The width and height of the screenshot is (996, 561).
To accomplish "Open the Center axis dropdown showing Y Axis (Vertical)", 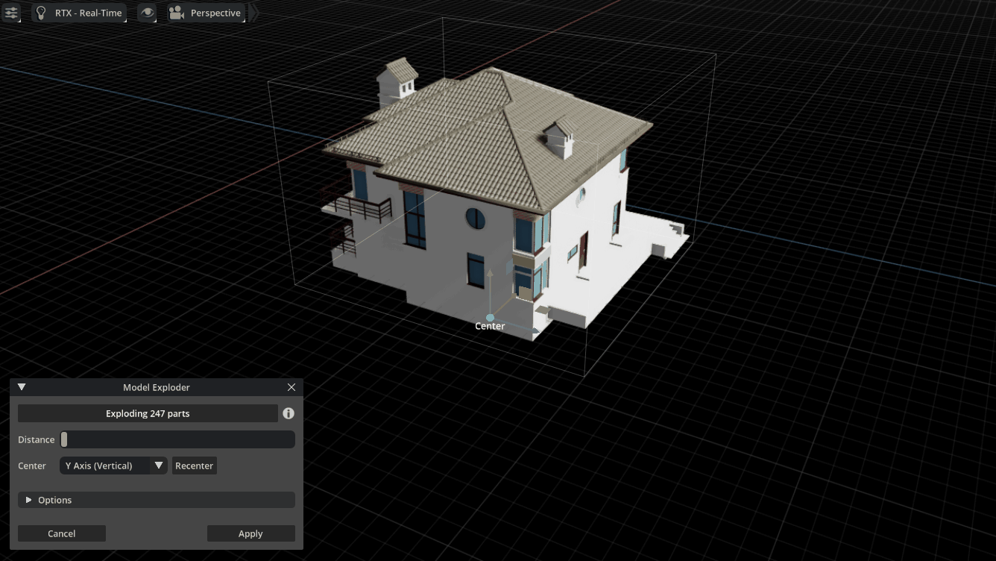I will click(x=113, y=465).
